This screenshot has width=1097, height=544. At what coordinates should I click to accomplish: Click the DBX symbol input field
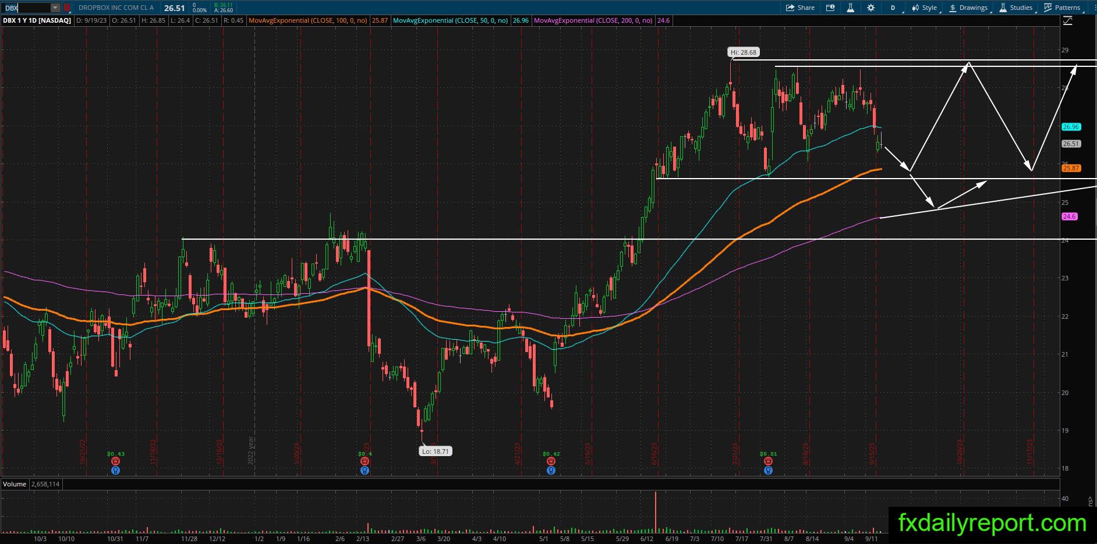pyautogui.click(x=26, y=8)
